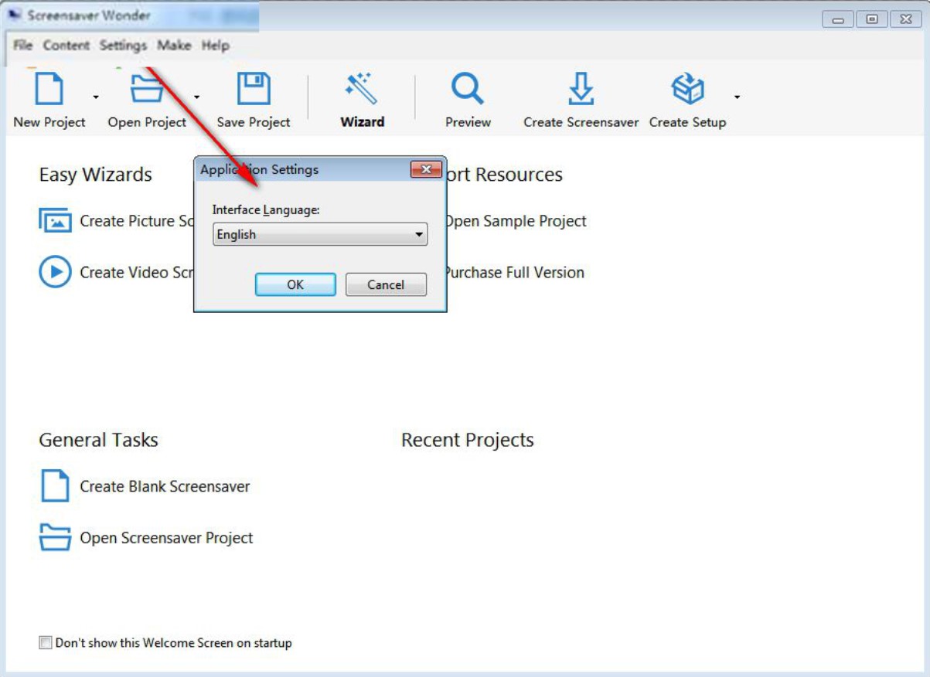This screenshot has height=677, width=930.
Task: Click the Create Screensaver download icon
Action: [x=581, y=88]
